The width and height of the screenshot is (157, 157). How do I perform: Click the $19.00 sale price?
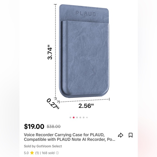coord(34,126)
